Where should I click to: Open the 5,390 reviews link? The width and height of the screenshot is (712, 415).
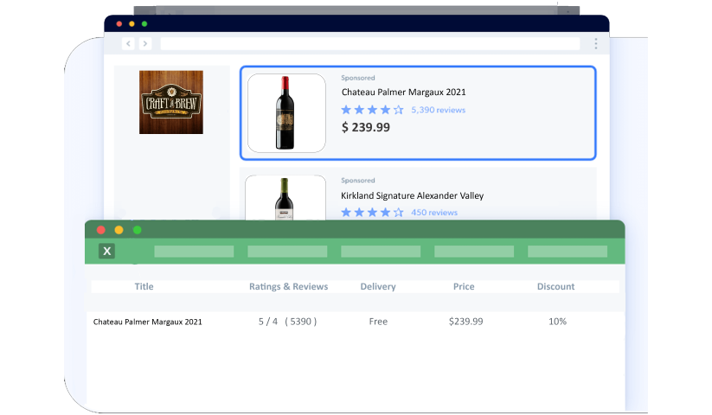439,110
